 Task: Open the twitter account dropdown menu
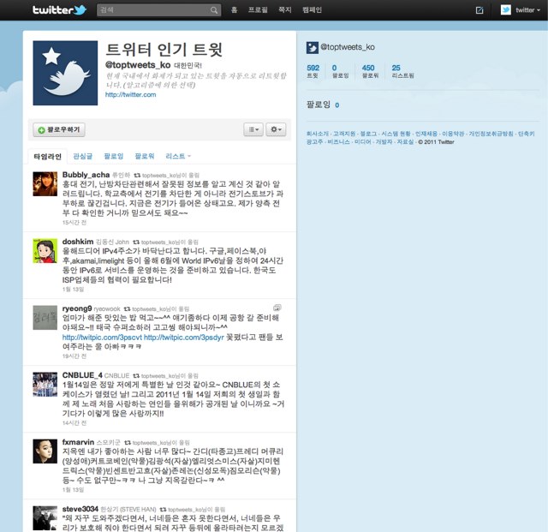[527, 10]
